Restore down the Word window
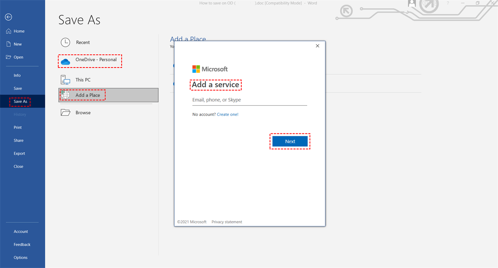Viewport: 498px width, 268px height. 477,3
